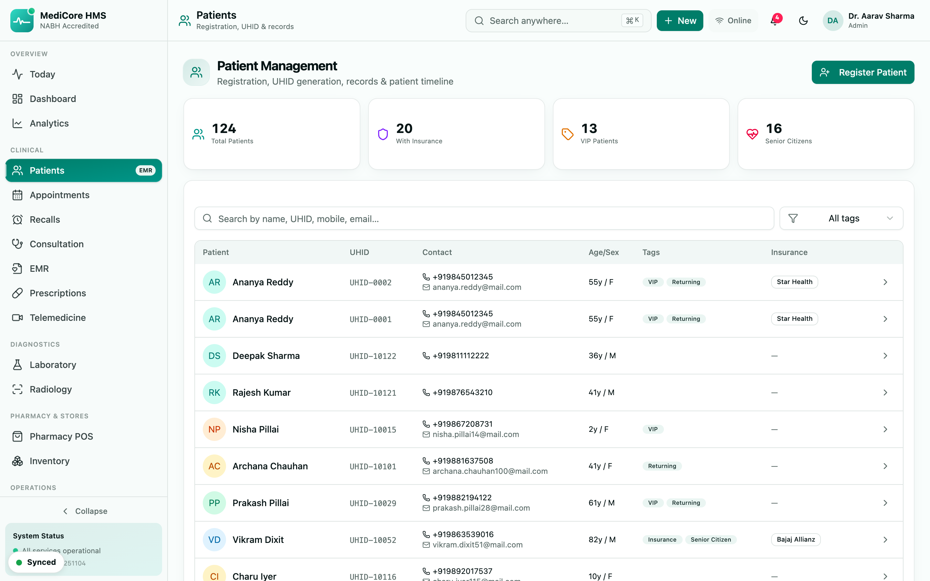This screenshot has height=581, width=930.
Task: Click Star Health badge for UHID-0001
Action: 794,319
